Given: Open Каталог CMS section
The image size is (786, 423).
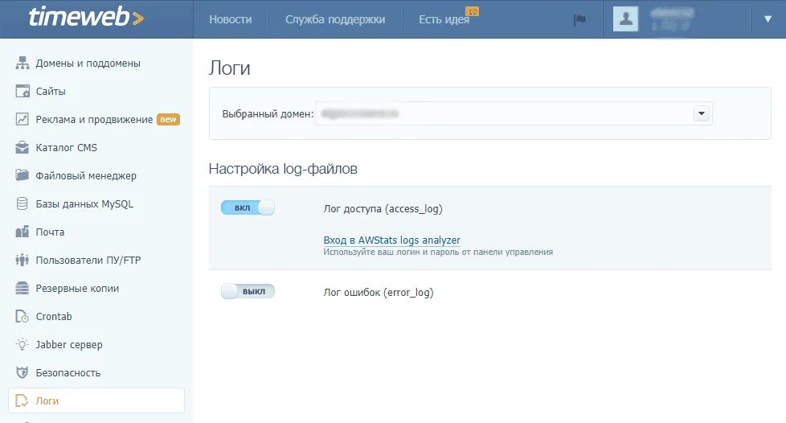Looking at the screenshot, I should pos(67,147).
